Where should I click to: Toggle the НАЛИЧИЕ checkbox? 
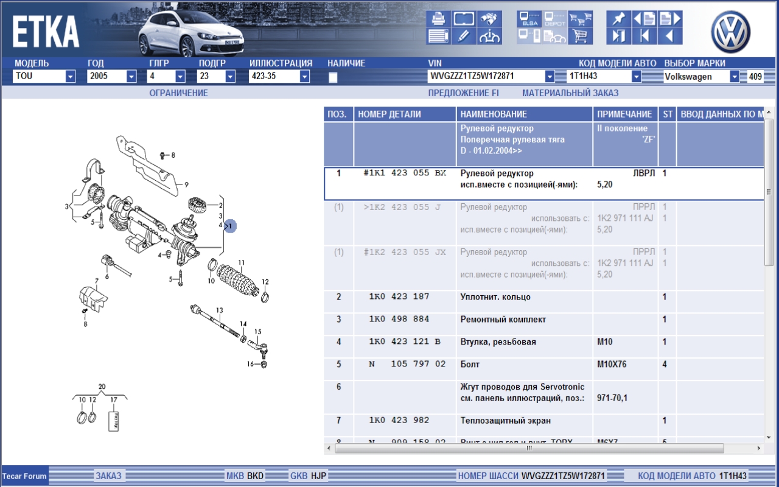click(x=333, y=77)
